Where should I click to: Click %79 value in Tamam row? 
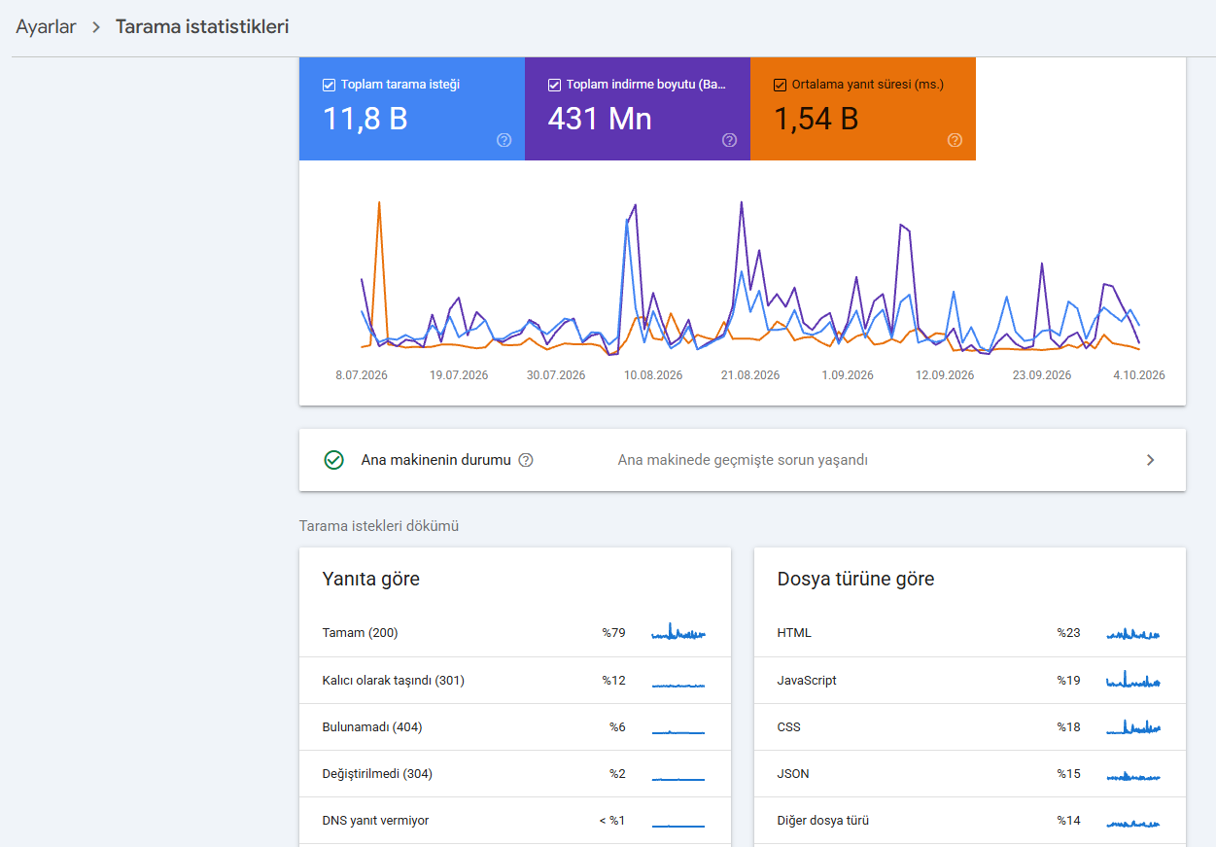(613, 633)
